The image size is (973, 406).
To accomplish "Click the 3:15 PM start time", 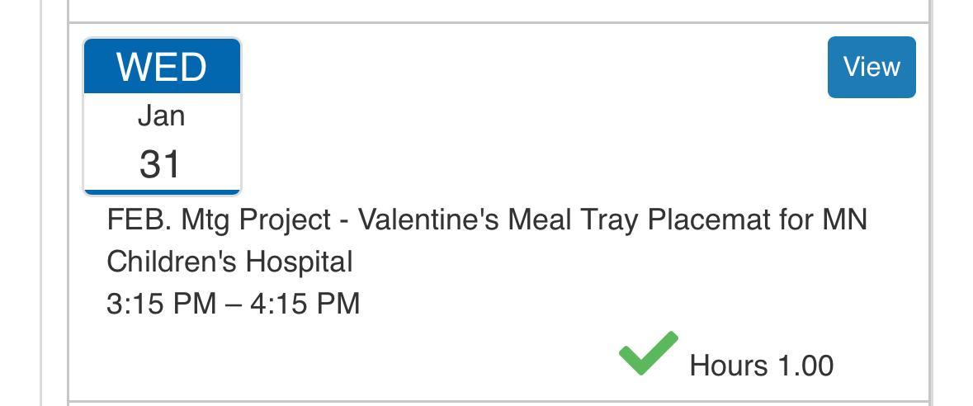I will pyautogui.click(x=161, y=303).
